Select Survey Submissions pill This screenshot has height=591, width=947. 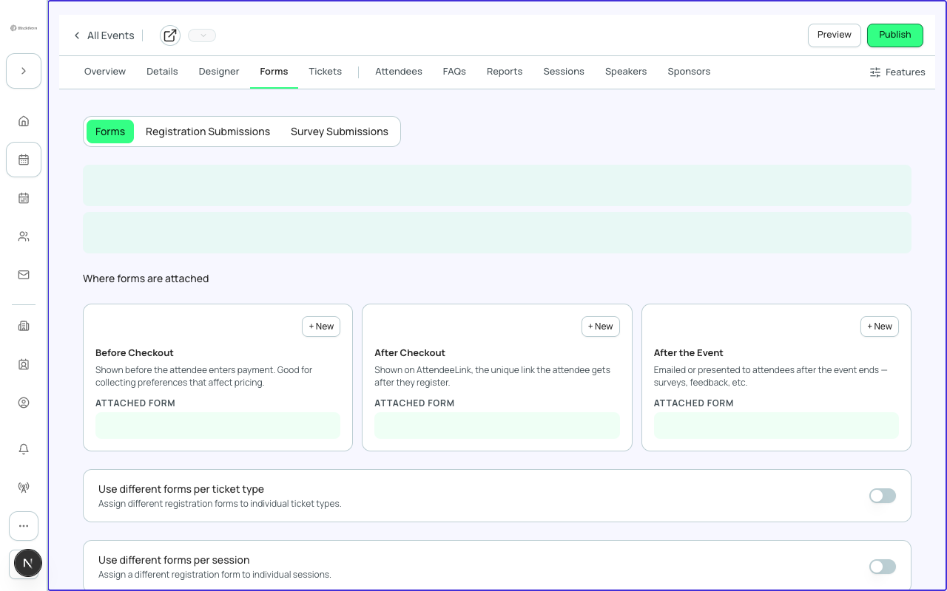(x=340, y=131)
